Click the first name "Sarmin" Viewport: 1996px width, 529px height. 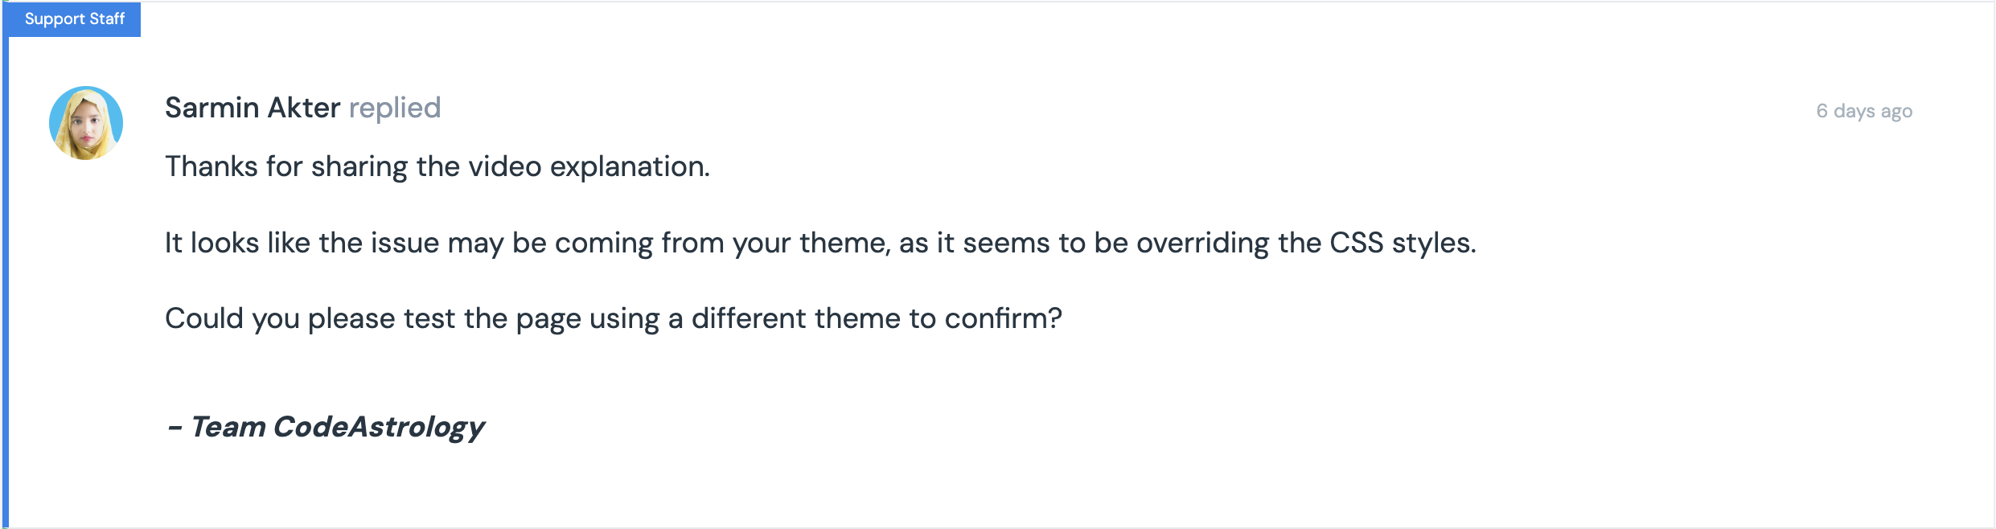point(212,108)
